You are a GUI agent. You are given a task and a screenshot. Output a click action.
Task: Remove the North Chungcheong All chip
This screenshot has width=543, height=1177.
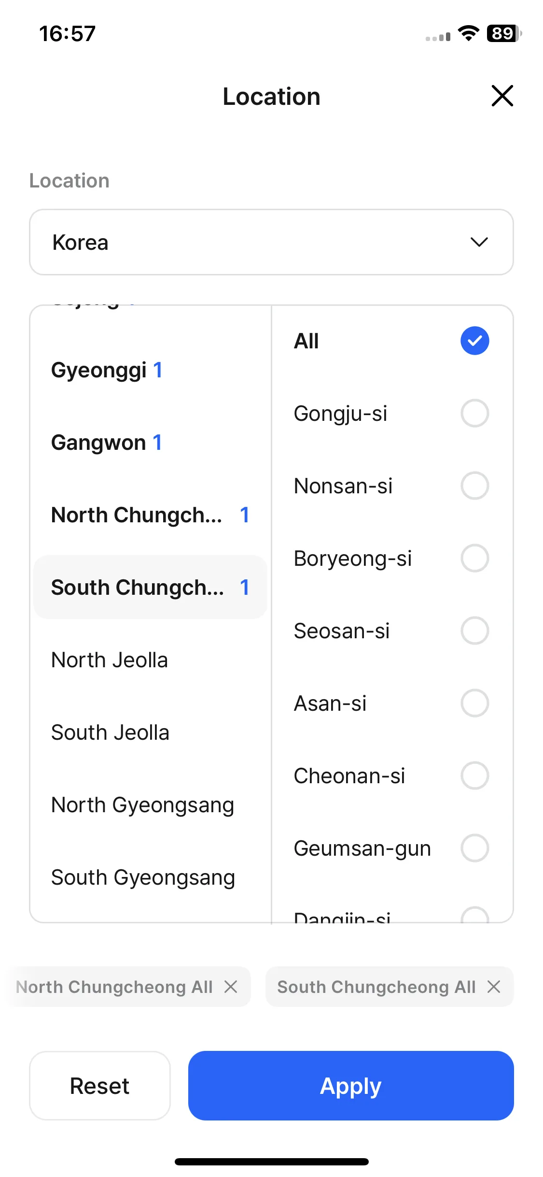point(231,987)
